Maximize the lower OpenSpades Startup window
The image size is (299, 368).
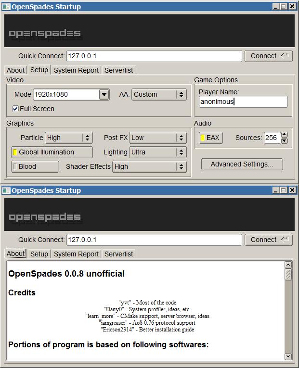point(284,190)
